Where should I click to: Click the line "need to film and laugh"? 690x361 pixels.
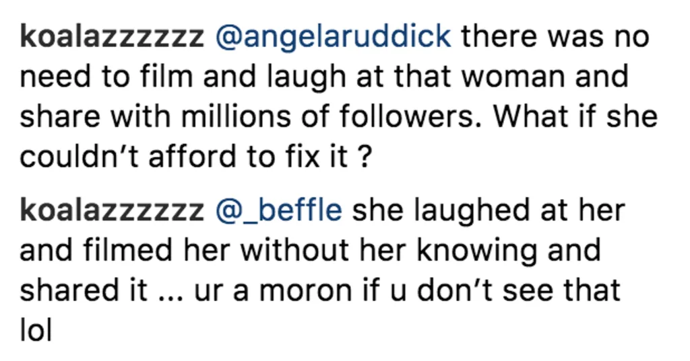pyautogui.click(x=324, y=77)
